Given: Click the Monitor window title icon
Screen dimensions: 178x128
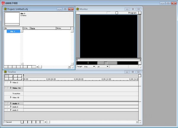Looking at the screenshot, I should [x=78, y=9].
